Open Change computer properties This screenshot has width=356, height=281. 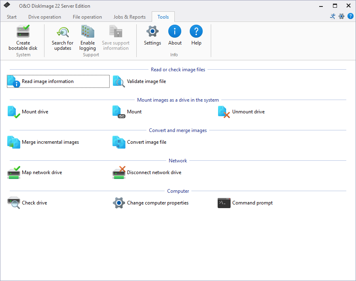[157, 203]
